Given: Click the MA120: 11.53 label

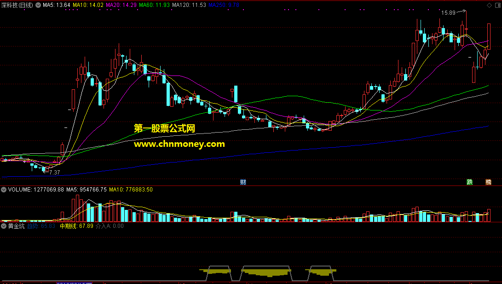Looking at the screenshot, I should (x=189, y=5).
